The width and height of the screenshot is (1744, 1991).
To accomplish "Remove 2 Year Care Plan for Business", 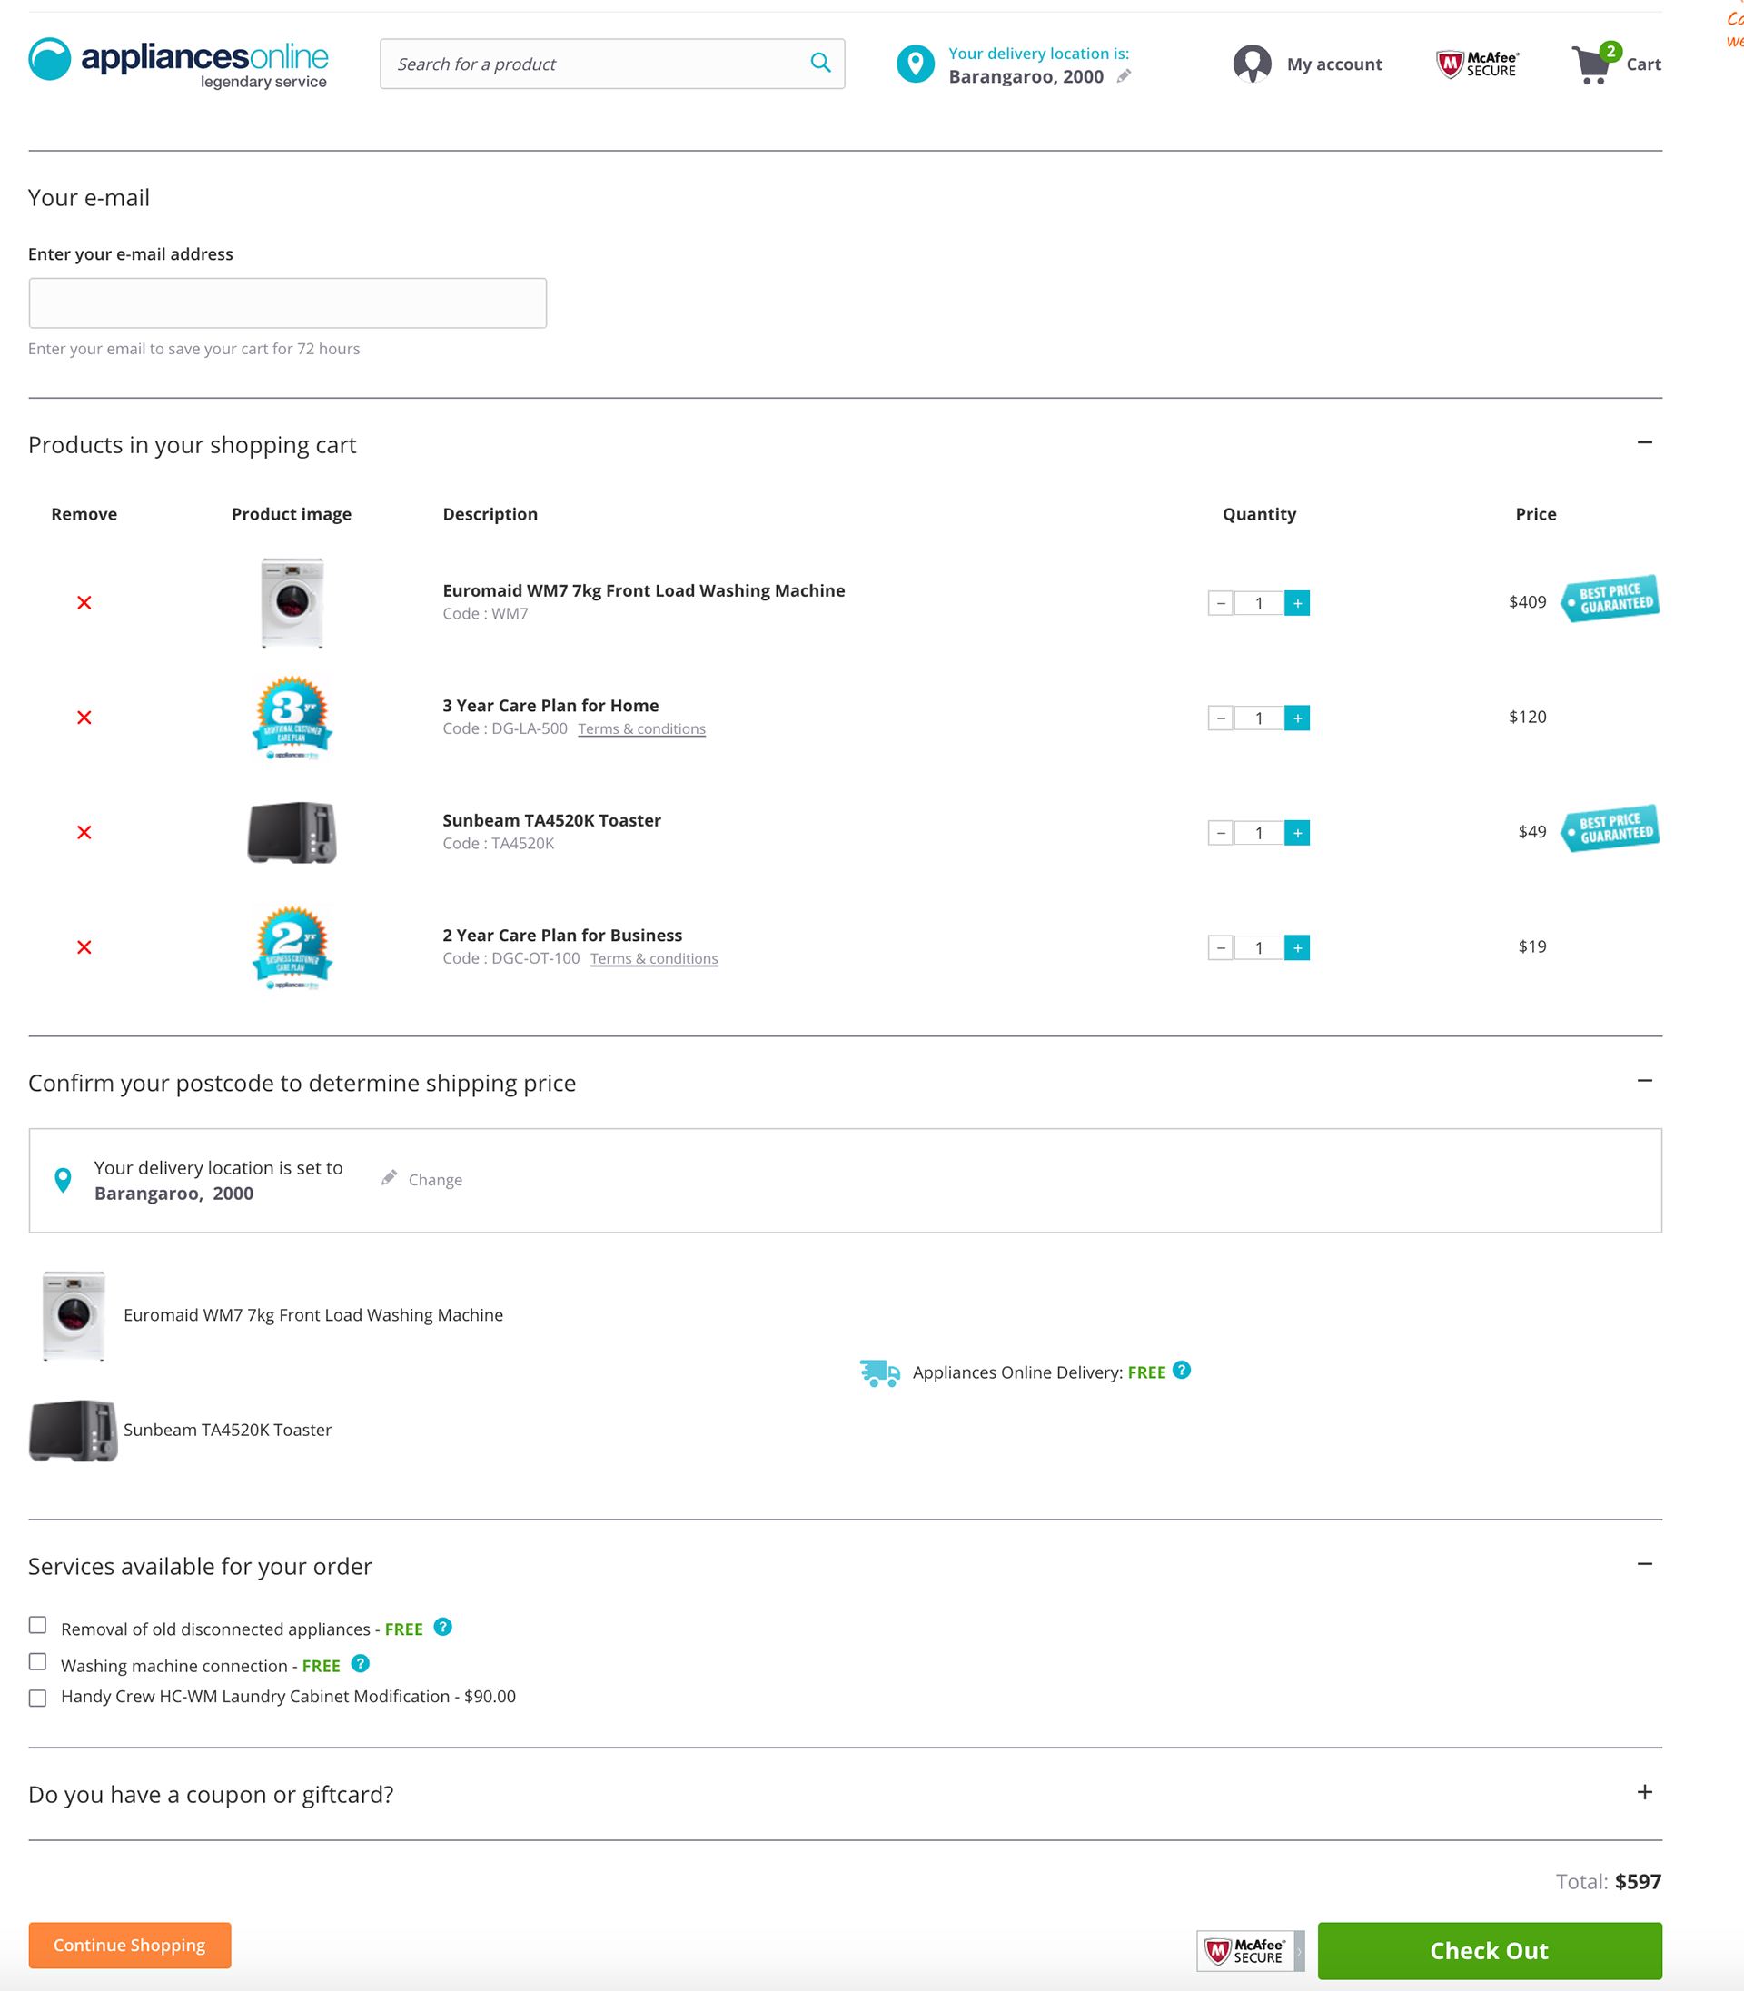I will [84, 948].
